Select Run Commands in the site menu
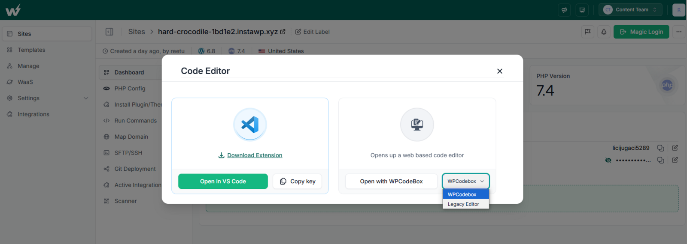Image resolution: width=687 pixels, height=244 pixels. coord(130,121)
